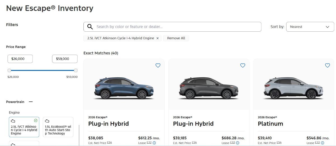
Task: Collapse the Powertrain filter section
Action: (x=31, y=102)
